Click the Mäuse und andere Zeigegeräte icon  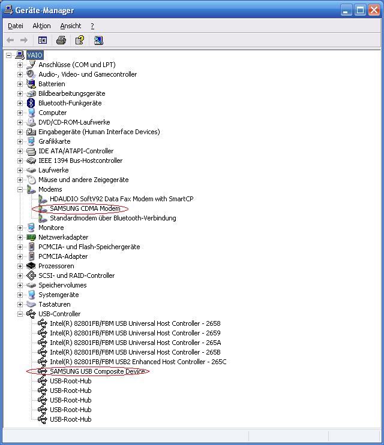click(31, 180)
